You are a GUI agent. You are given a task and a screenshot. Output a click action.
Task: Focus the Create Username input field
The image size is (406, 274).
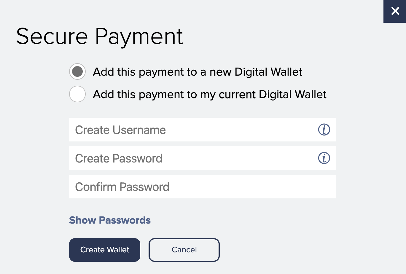202,130
